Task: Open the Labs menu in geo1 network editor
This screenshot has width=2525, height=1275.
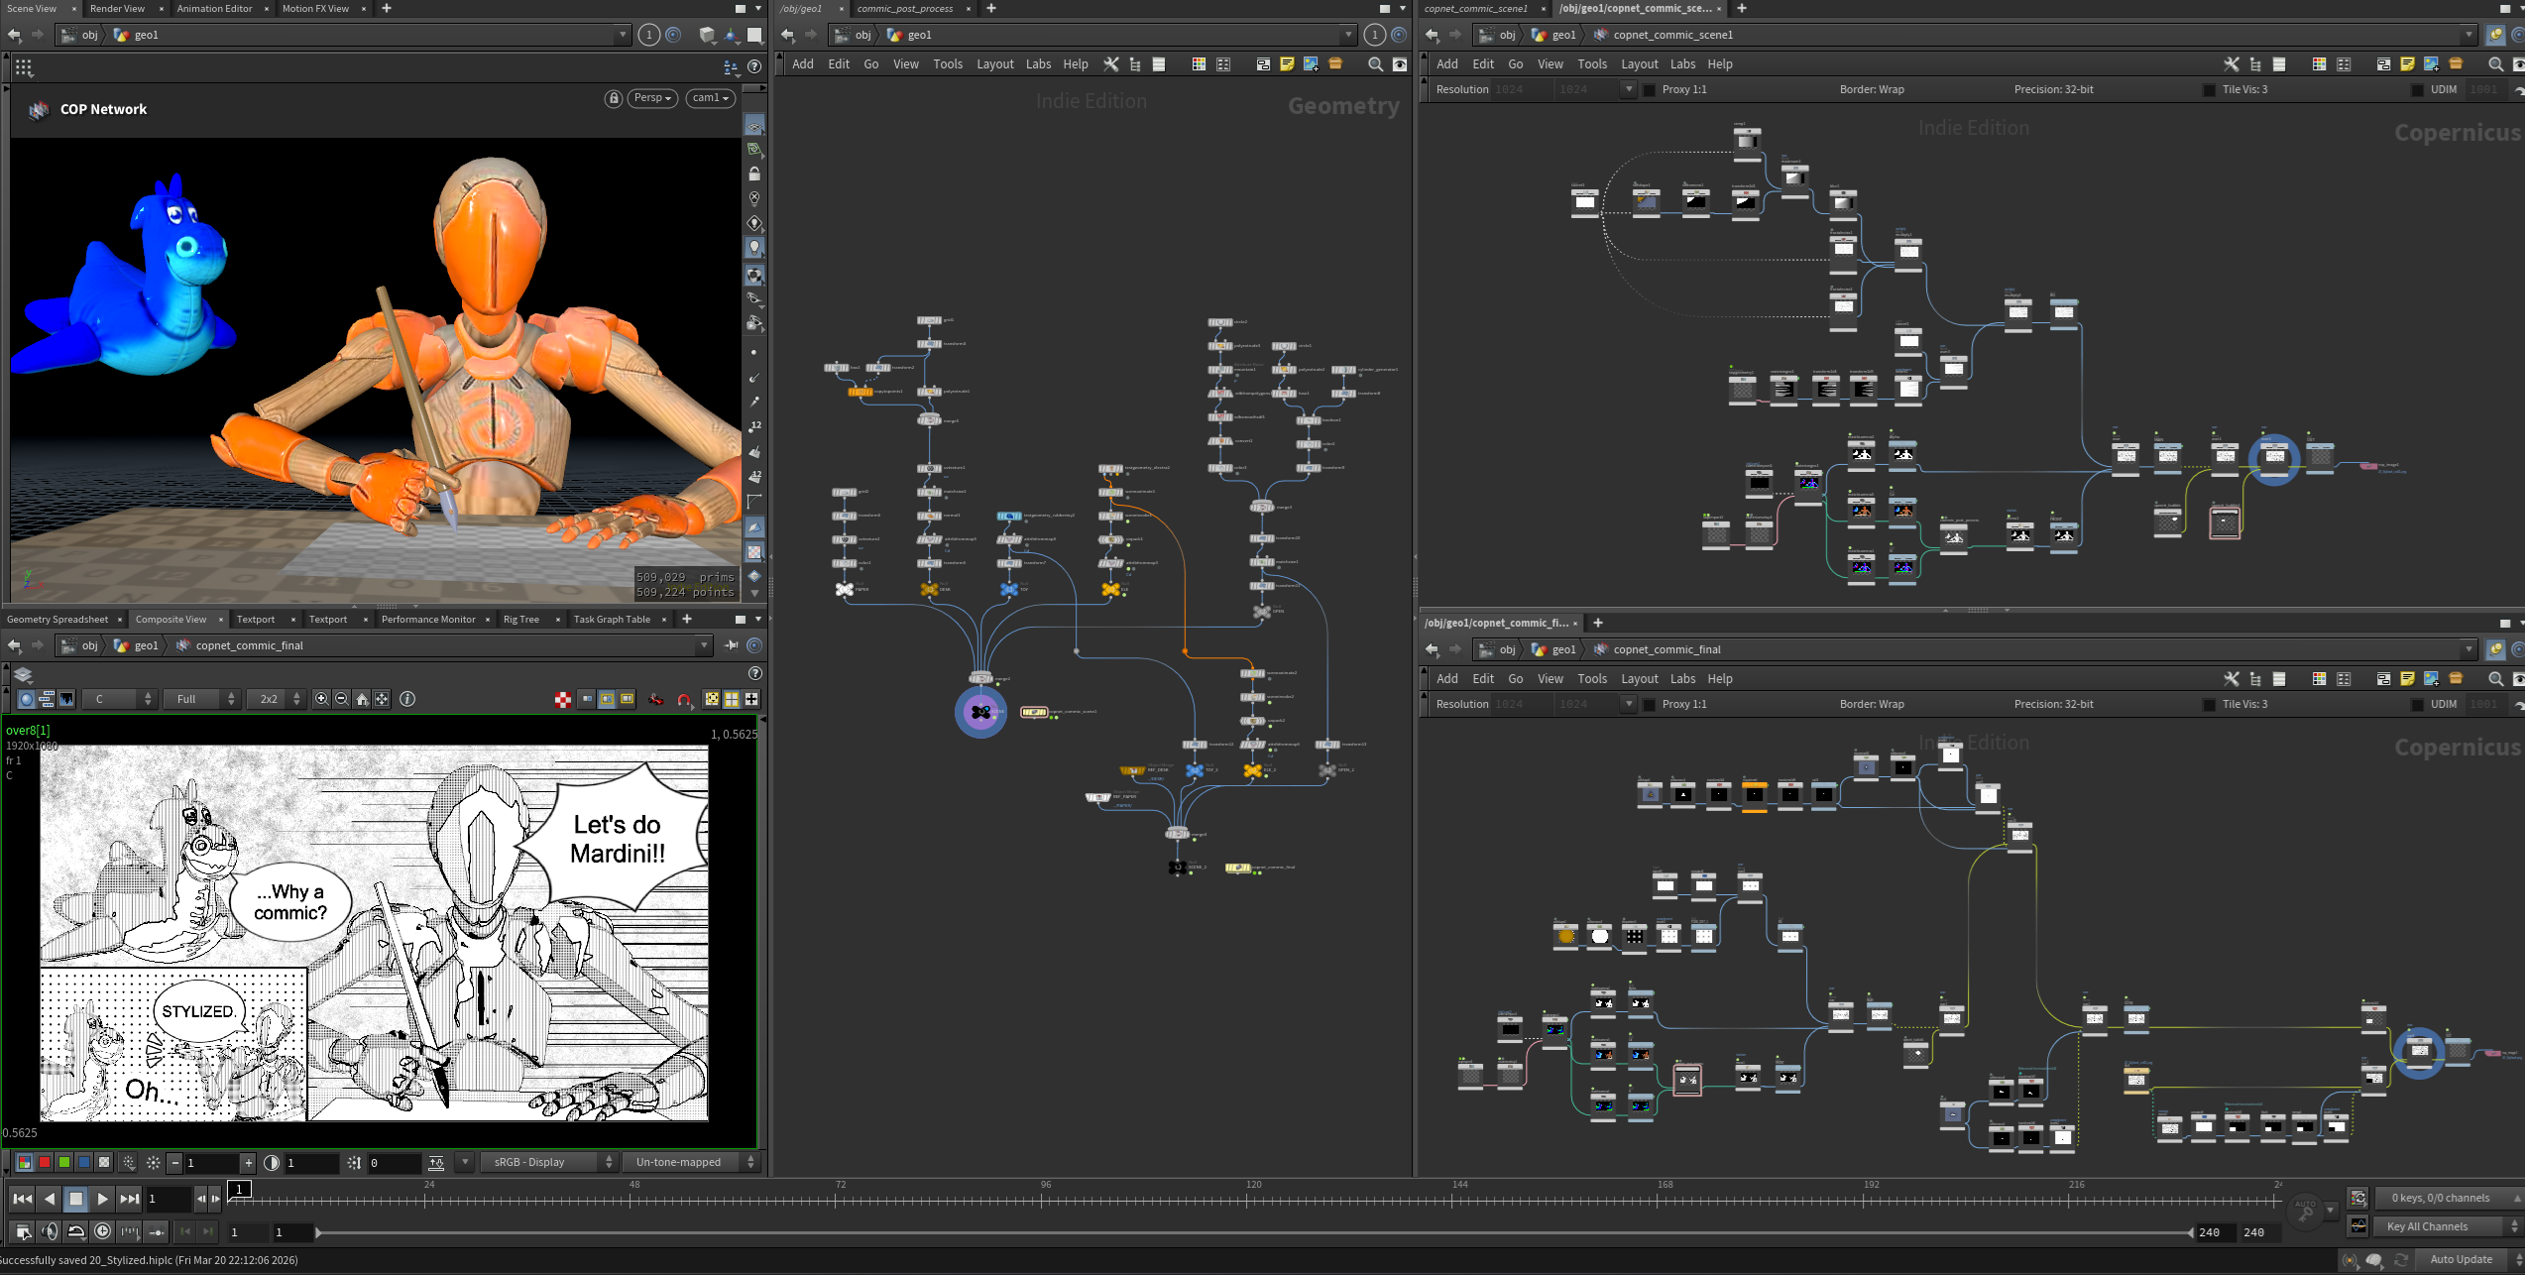Action: [1038, 64]
